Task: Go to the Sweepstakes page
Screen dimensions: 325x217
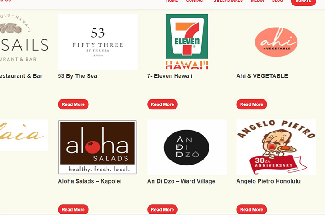Action: 228,1
